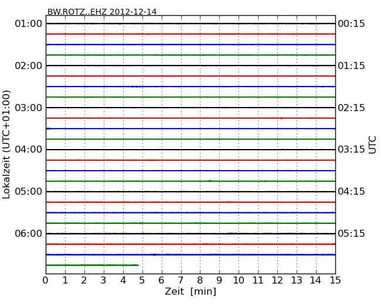Click the "12" minute tick label
Screen dimensions: 381x304
pos(277,281)
